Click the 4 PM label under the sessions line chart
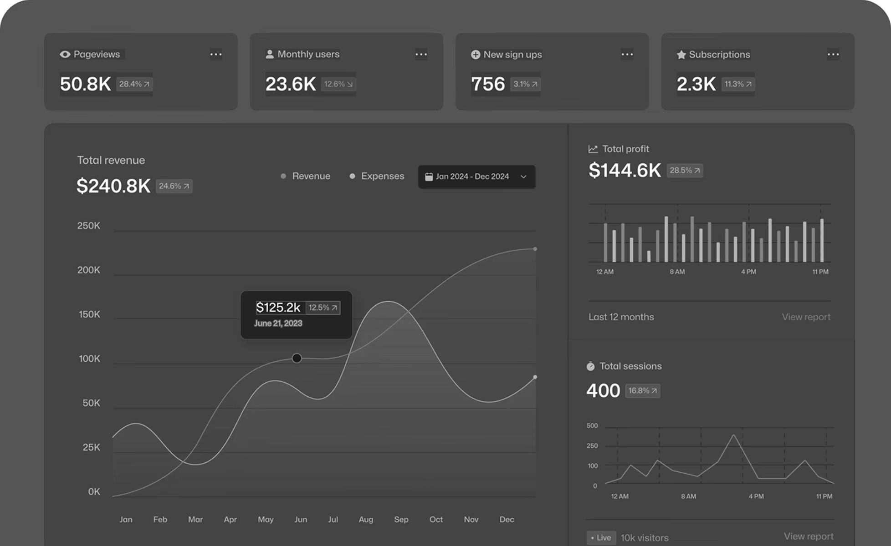This screenshot has width=891, height=546. pos(756,496)
